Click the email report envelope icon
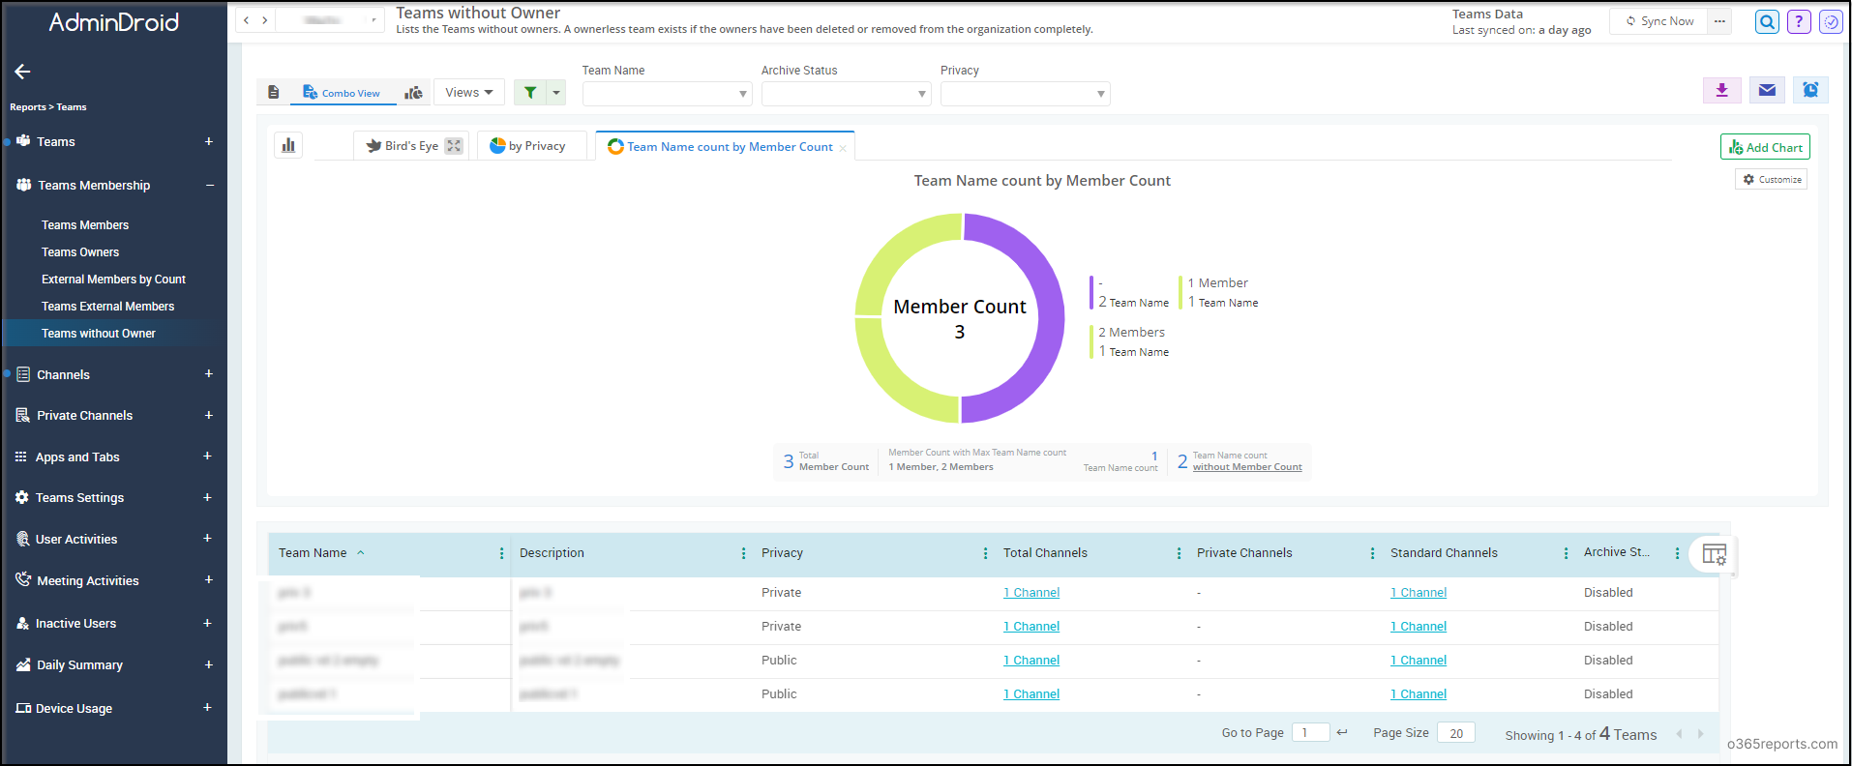Image resolution: width=1852 pixels, height=766 pixels. [1767, 90]
